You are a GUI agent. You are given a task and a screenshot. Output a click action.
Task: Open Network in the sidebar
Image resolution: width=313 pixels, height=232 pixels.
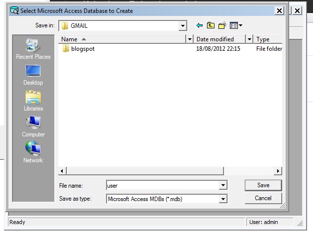coord(33,152)
